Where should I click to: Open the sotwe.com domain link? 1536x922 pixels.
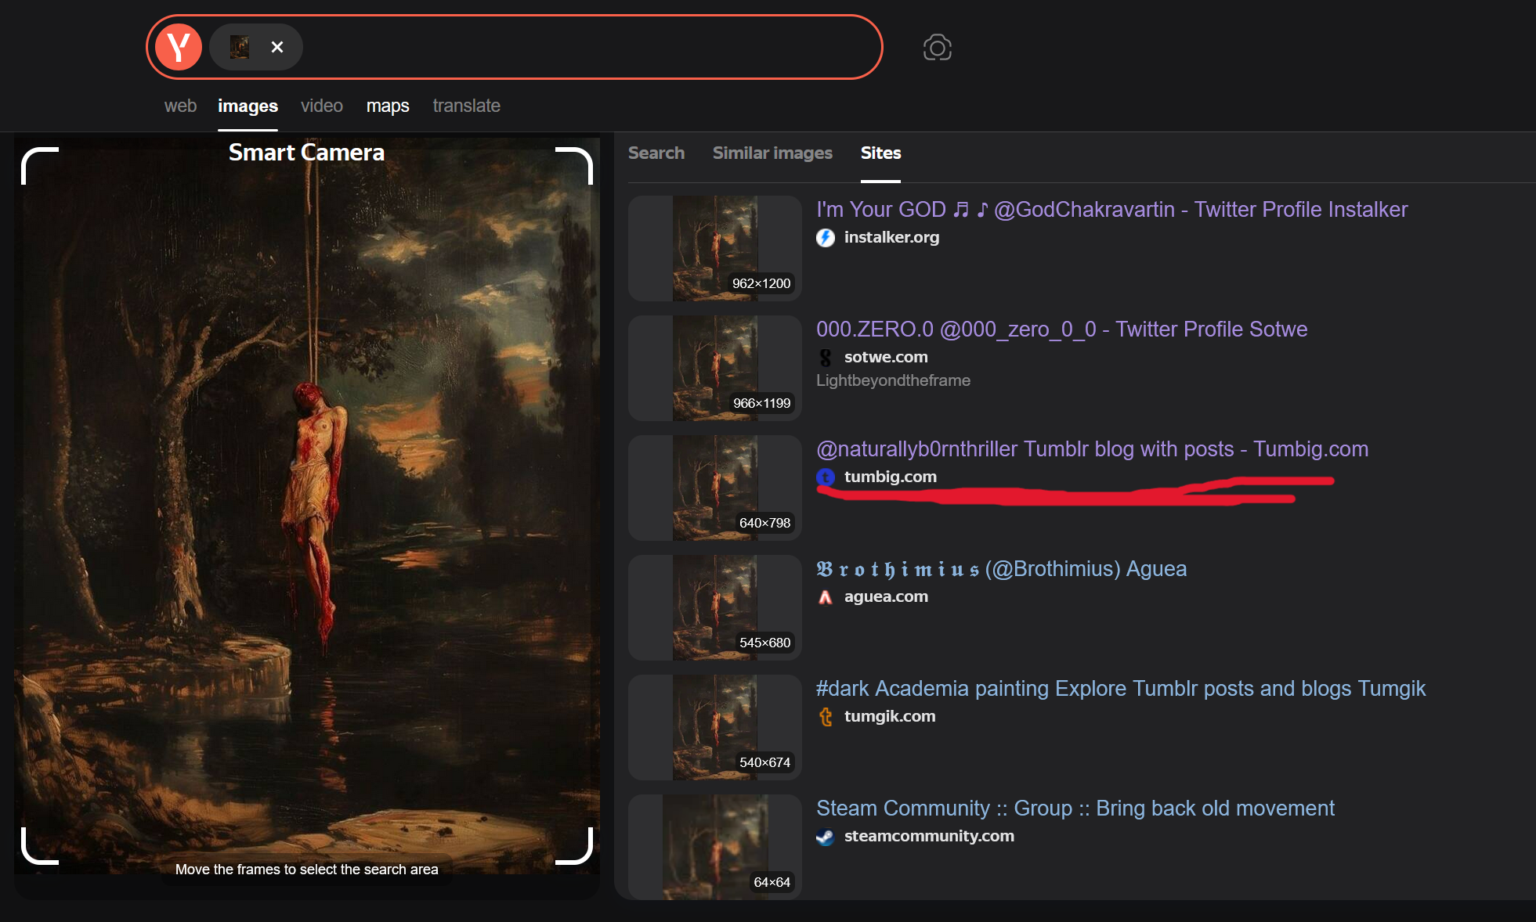[x=886, y=357]
